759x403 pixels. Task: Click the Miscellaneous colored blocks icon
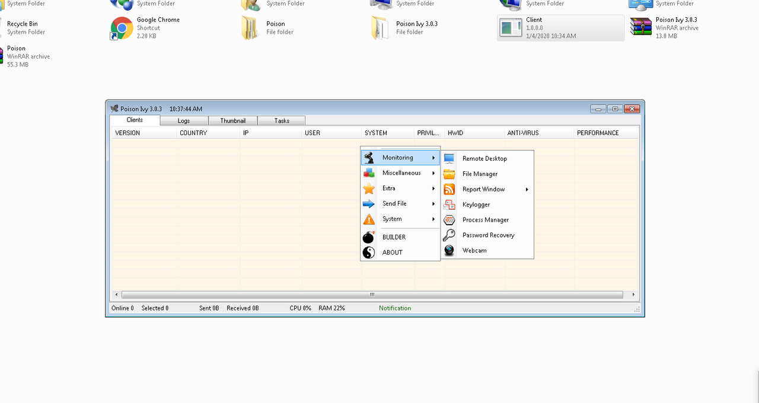point(369,173)
